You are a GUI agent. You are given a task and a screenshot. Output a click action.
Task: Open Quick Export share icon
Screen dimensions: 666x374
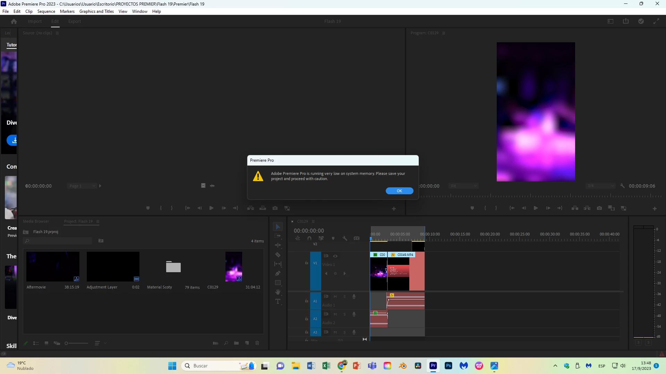626,21
